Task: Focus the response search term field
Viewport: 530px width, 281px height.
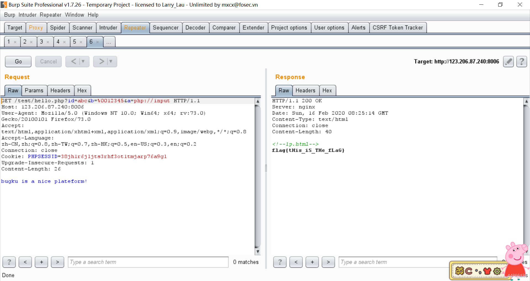Action: tap(418, 262)
